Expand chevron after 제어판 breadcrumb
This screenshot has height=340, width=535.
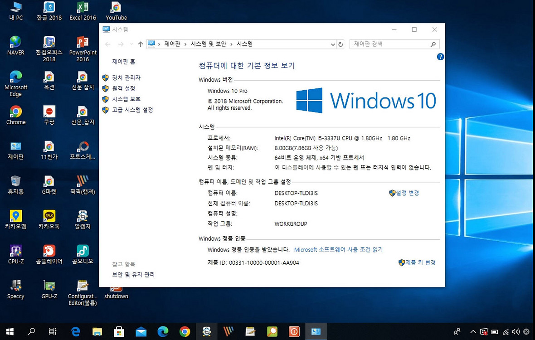(x=185, y=44)
